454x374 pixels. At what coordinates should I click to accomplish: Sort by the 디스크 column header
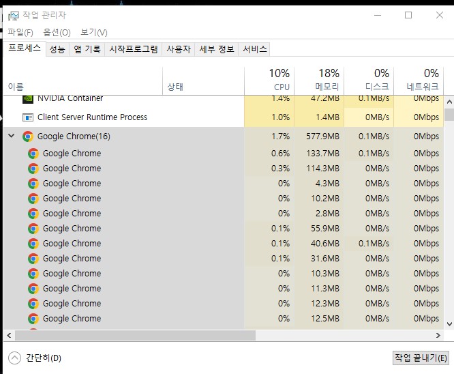369,81
